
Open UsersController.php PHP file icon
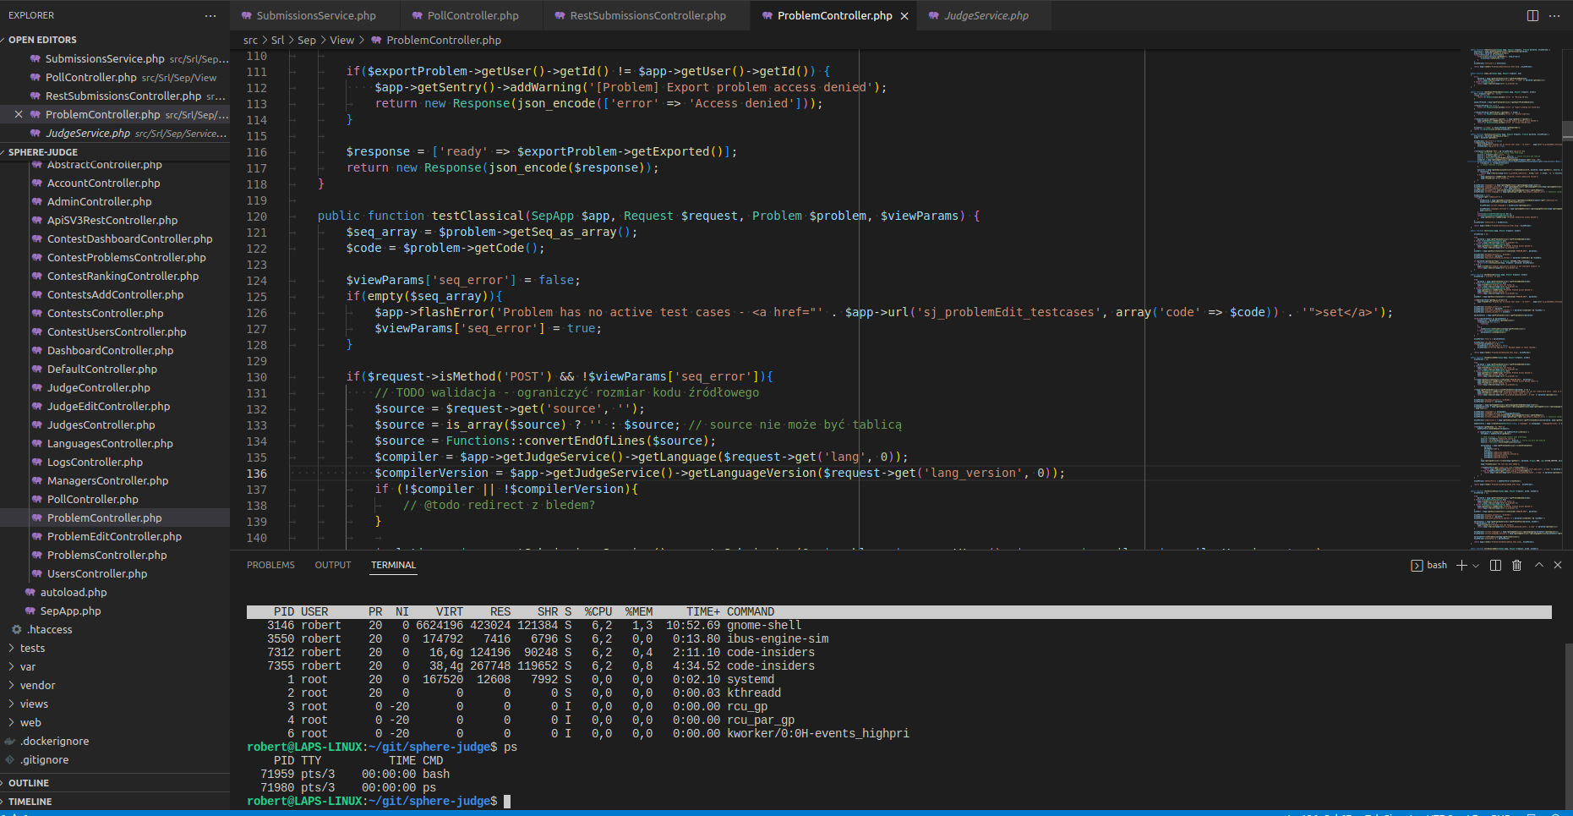click(x=36, y=574)
